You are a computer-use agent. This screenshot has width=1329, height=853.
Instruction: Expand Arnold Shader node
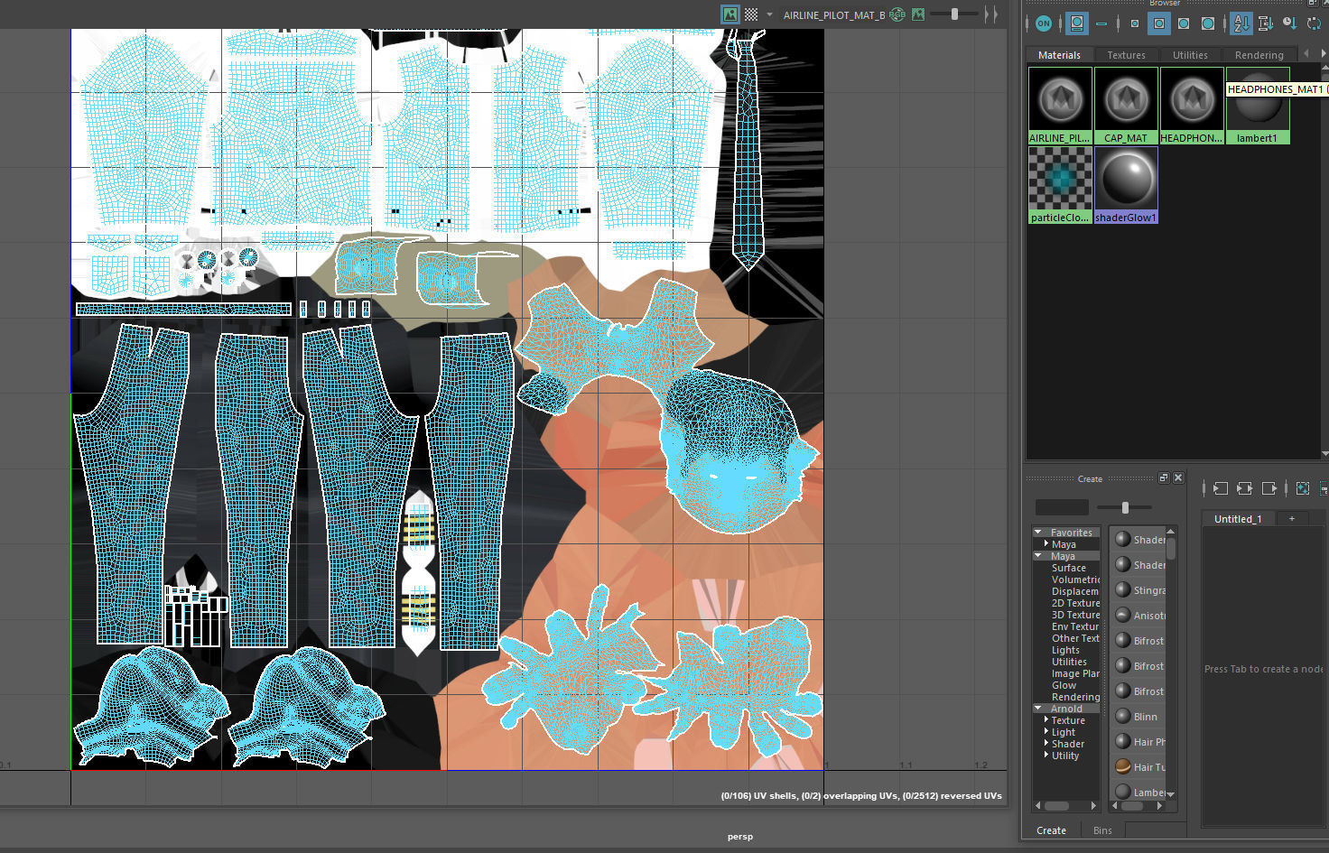[1046, 744]
